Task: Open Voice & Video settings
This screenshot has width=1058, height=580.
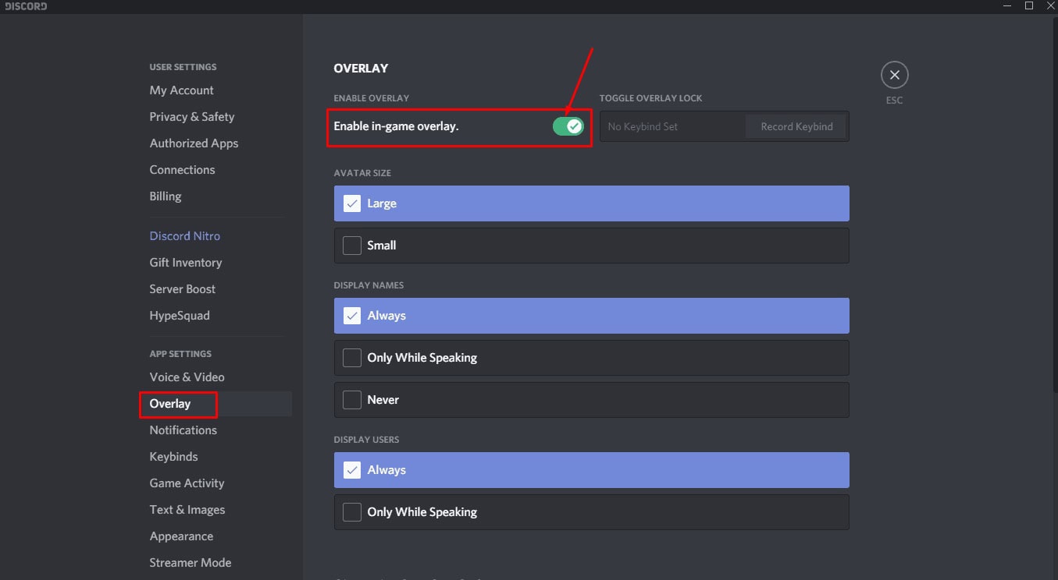Action: (x=187, y=377)
